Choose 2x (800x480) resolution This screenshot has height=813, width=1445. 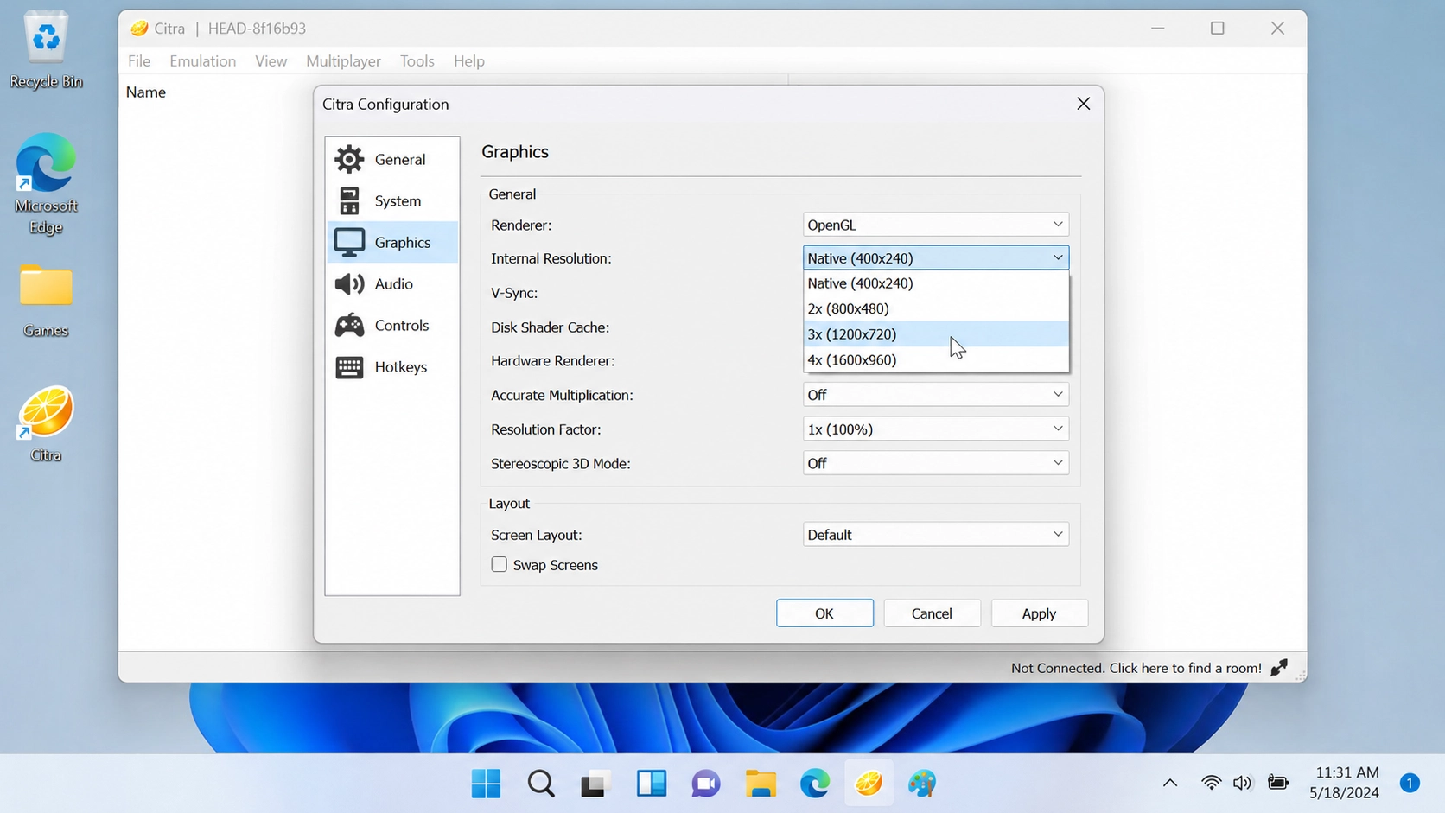coord(936,308)
